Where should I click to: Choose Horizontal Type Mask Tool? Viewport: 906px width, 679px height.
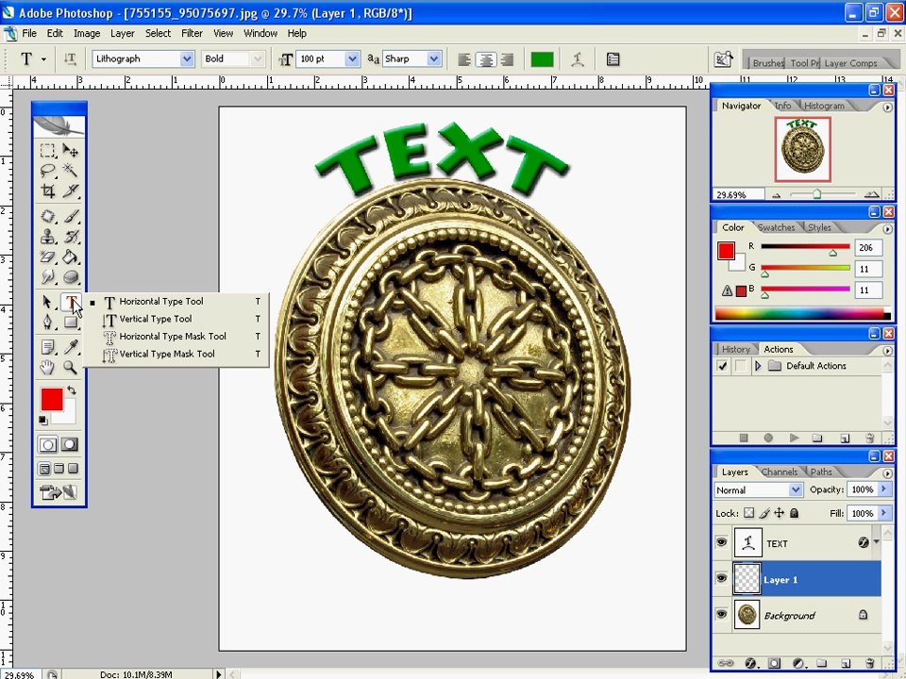tap(176, 336)
